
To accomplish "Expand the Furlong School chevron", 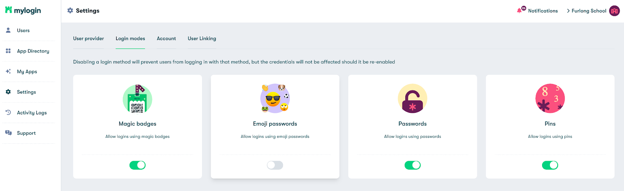I will point(568,11).
